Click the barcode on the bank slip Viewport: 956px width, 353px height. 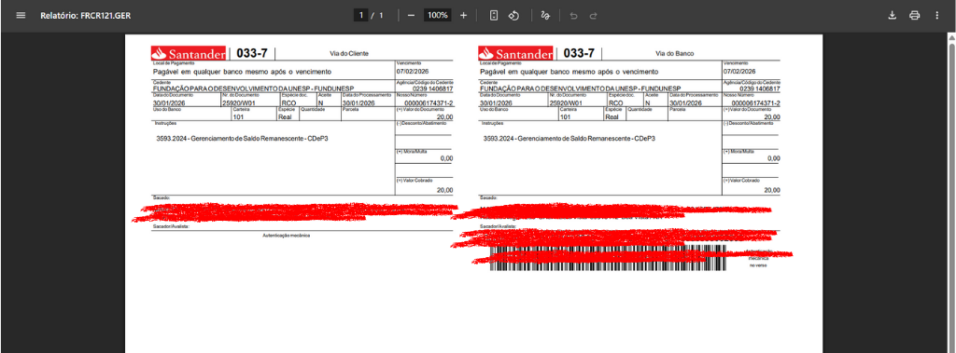pyautogui.click(x=608, y=257)
